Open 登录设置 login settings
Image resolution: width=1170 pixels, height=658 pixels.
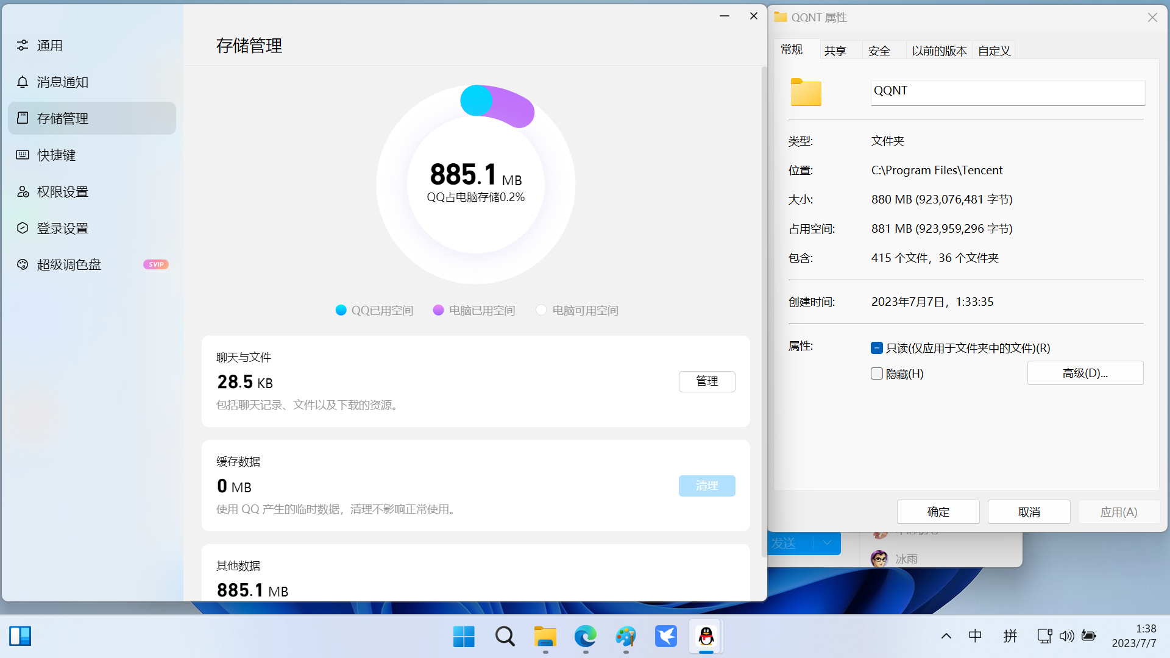[91, 228]
